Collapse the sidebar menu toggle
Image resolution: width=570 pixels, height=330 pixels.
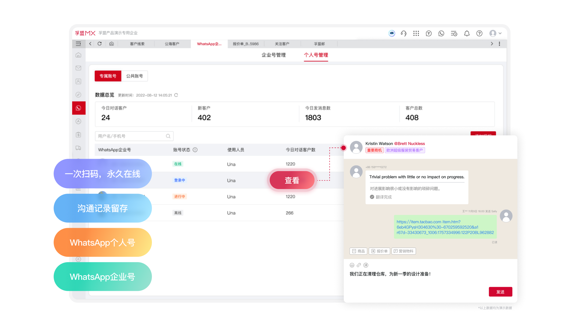pyautogui.click(x=78, y=44)
